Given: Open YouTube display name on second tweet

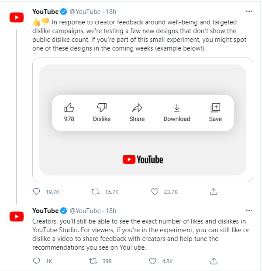Looking at the screenshot, I should click(x=45, y=211).
